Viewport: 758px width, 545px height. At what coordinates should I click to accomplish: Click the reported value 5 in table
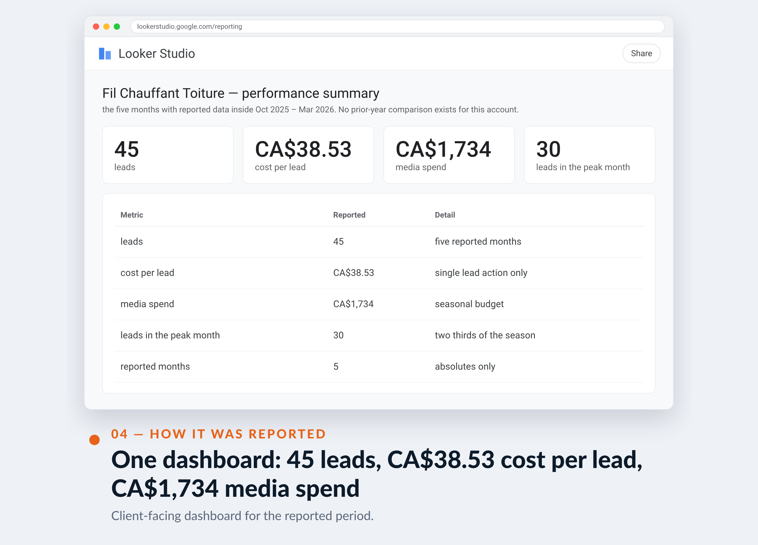click(x=336, y=367)
